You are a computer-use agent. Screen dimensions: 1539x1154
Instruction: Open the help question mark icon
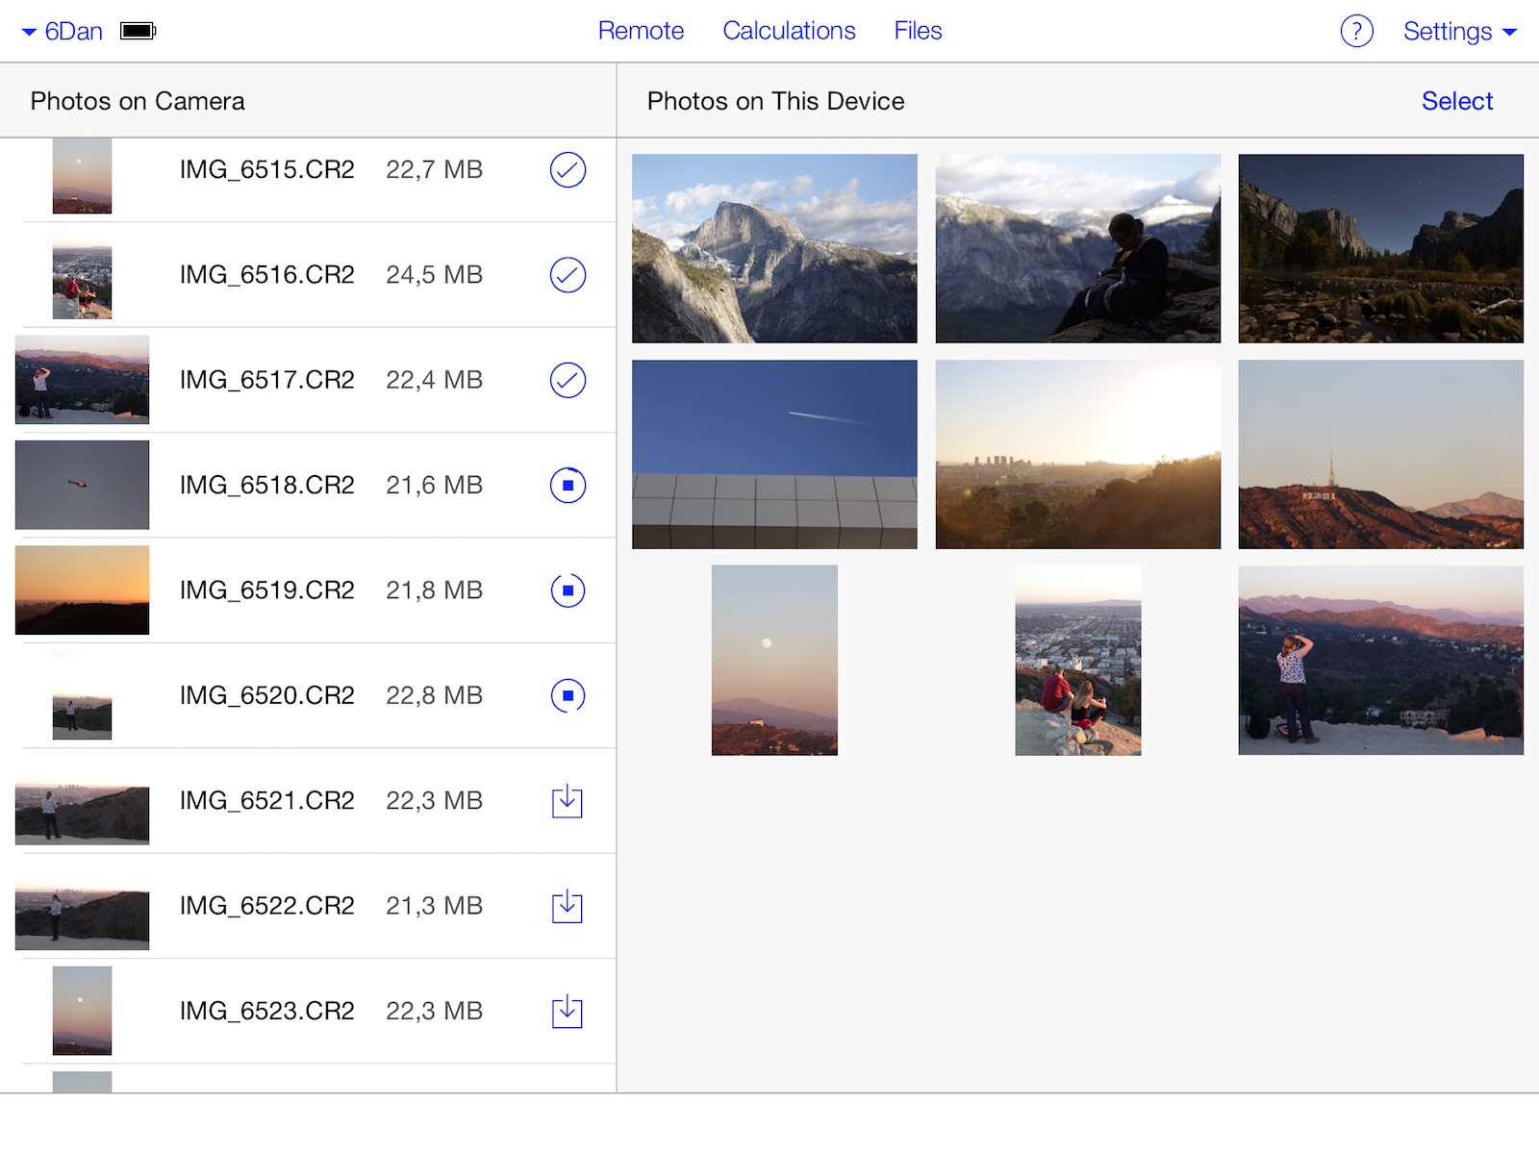tap(1356, 32)
